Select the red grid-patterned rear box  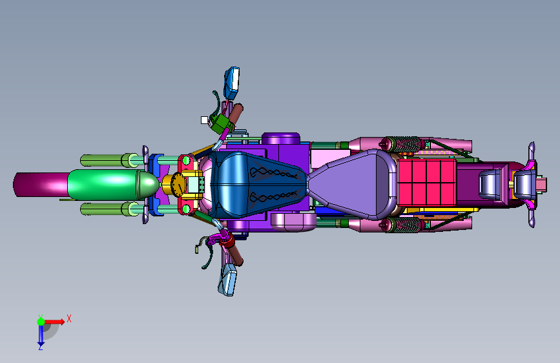(427, 183)
